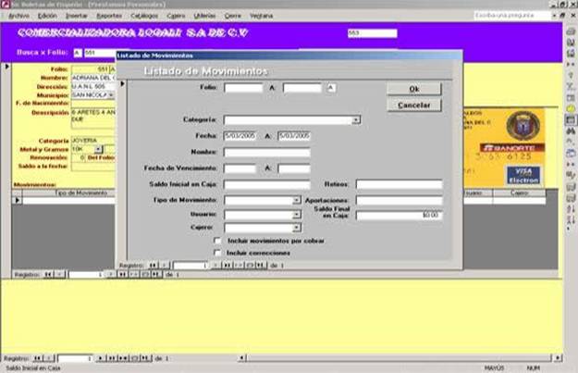This screenshot has height=373, width=578.
Task: Click the Aportaciones field
Action: coord(399,200)
